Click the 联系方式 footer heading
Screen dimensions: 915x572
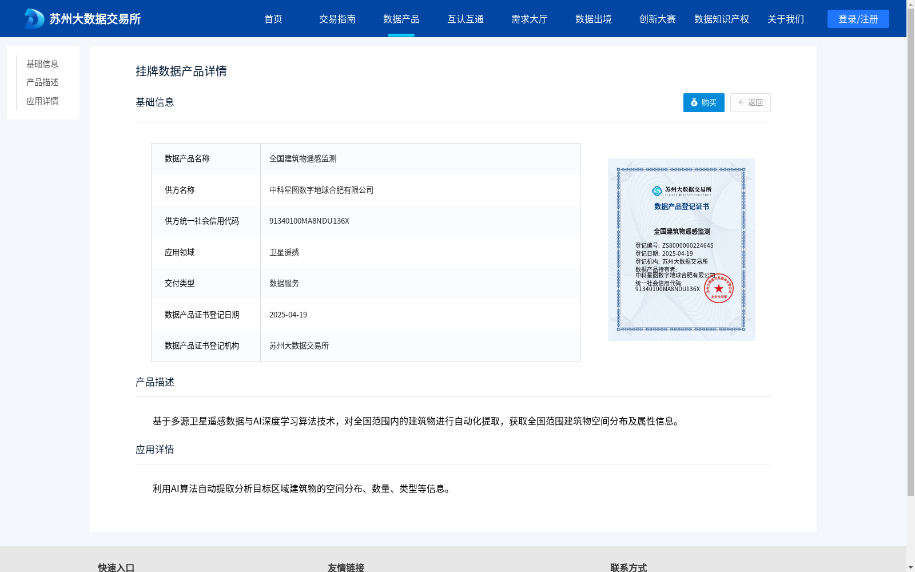click(x=628, y=567)
